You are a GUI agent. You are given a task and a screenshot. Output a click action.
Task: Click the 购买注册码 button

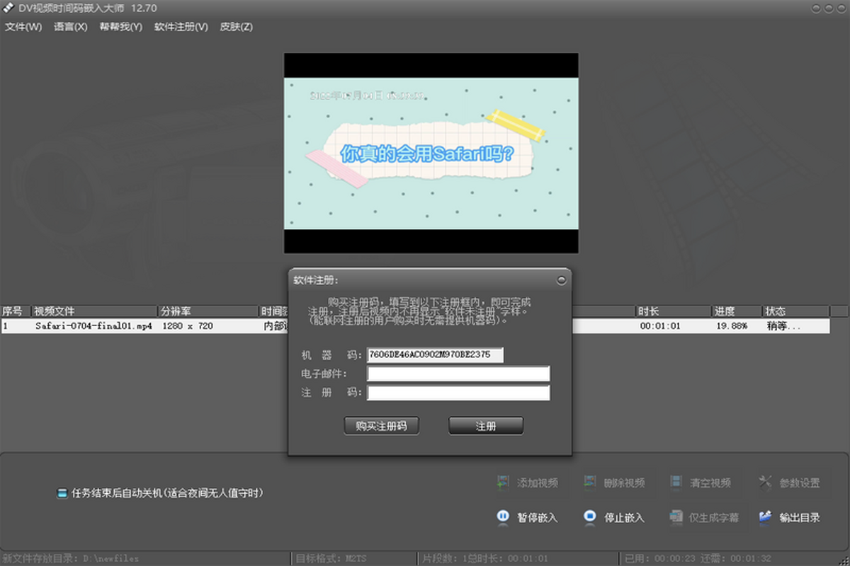381,426
